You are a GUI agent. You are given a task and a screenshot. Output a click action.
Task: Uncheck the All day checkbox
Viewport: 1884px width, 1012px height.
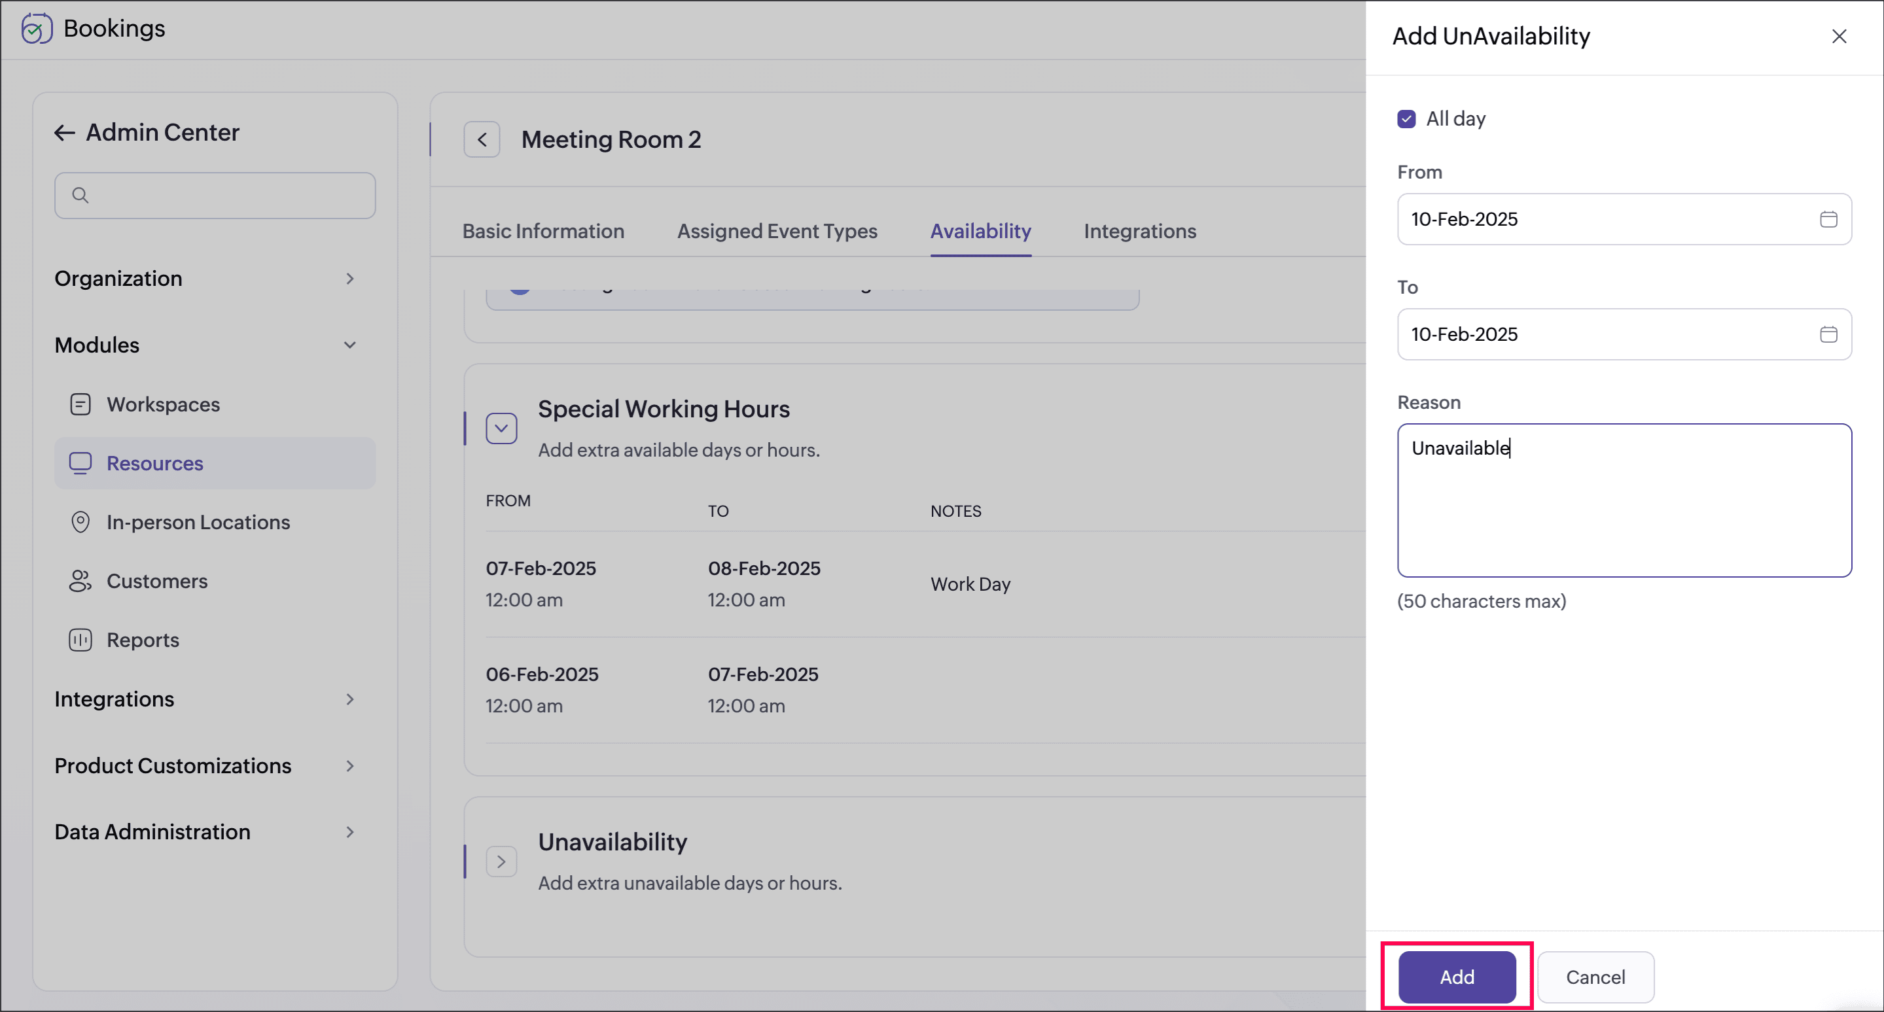pos(1406,118)
